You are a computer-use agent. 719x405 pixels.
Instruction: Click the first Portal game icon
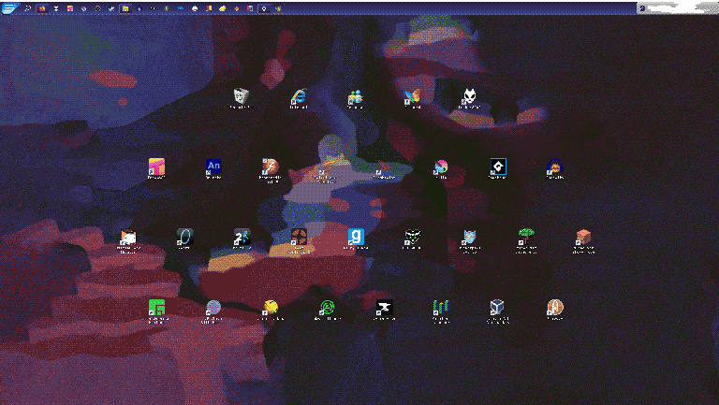pyautogui.click(x=184, y=238)
